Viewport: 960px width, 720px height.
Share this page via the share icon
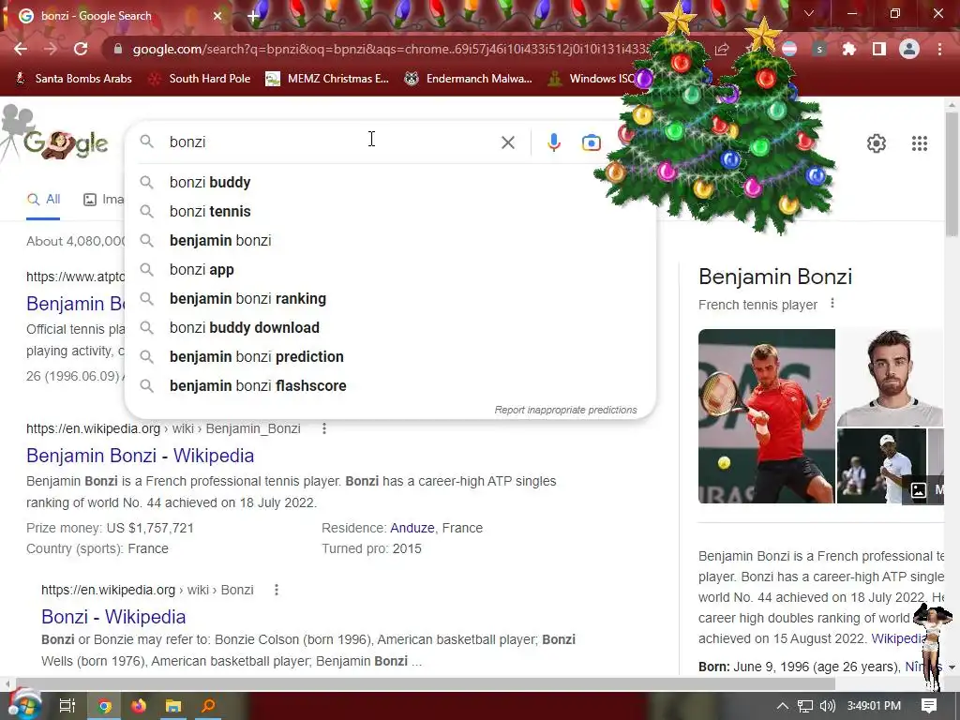(x=722, y=49)
